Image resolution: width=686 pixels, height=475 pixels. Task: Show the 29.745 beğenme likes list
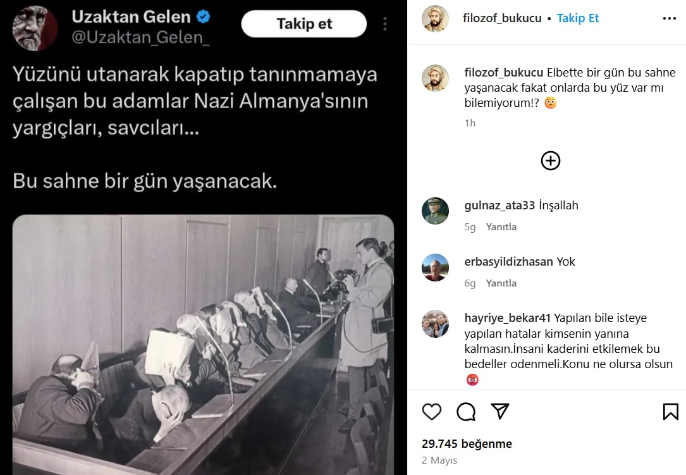pyautogui.click(x=467, y=444)
